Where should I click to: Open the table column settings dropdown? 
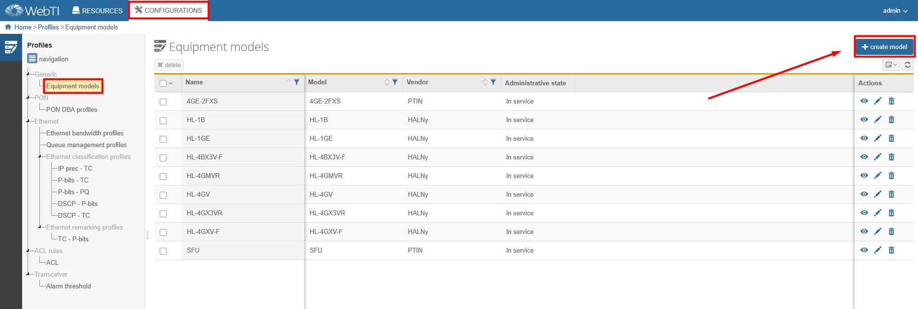point(890,65)
